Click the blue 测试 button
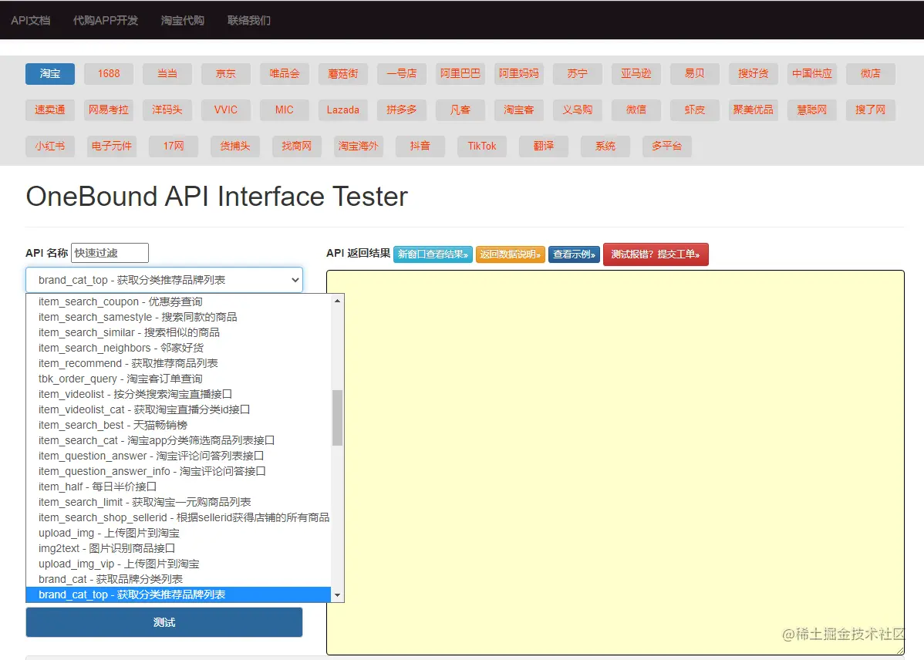Screen dimensions: 924x660 coord(164,622)
